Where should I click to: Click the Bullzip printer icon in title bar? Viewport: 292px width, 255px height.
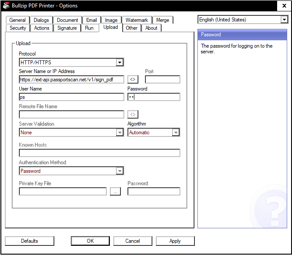pos(6,6)
